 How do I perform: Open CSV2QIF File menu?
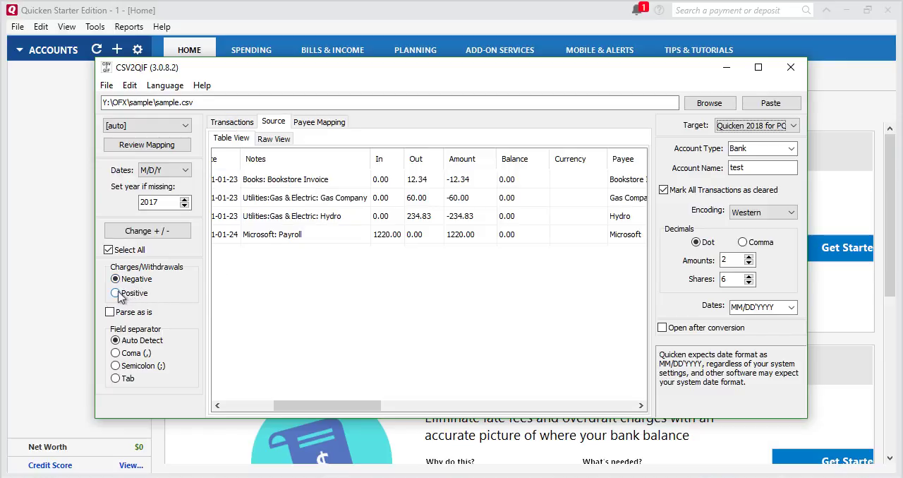tap(107, 85)
